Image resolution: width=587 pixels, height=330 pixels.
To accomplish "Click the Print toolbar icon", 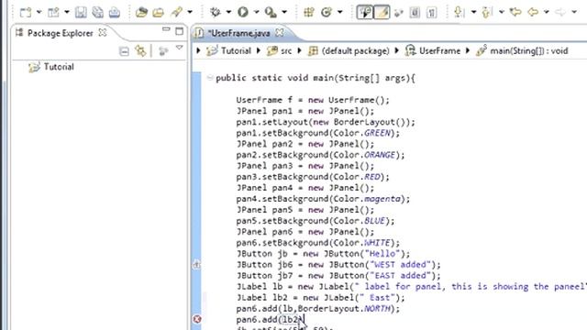I will (x=115, y=12).
